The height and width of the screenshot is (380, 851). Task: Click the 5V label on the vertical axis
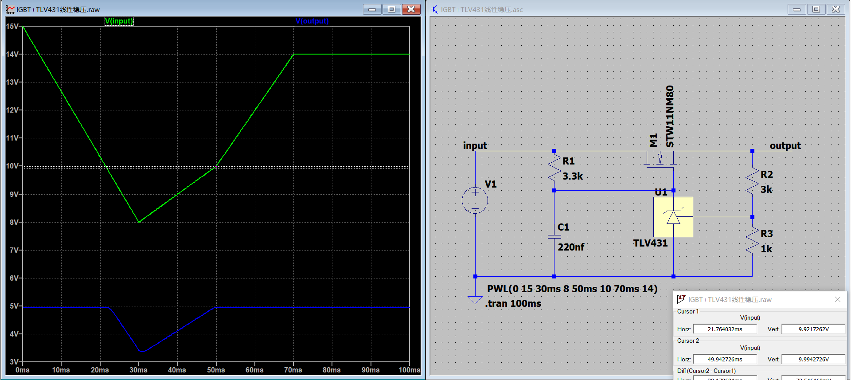[x=14, y=306]
